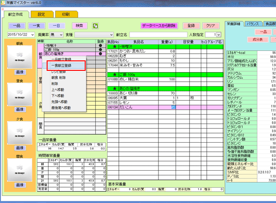The width and height of the screenshot is (276, 203).
Task: Click the registration dot in the ご飯 100g row
Action: coord(100,49)
